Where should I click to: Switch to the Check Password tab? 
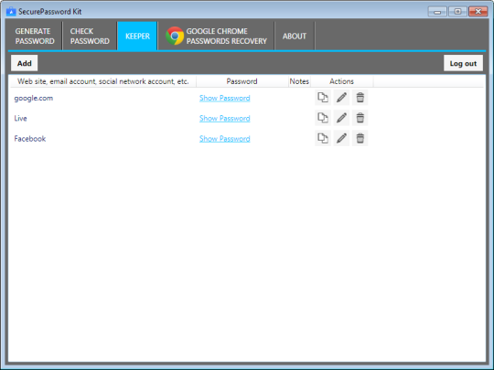[x=90, y=36]
